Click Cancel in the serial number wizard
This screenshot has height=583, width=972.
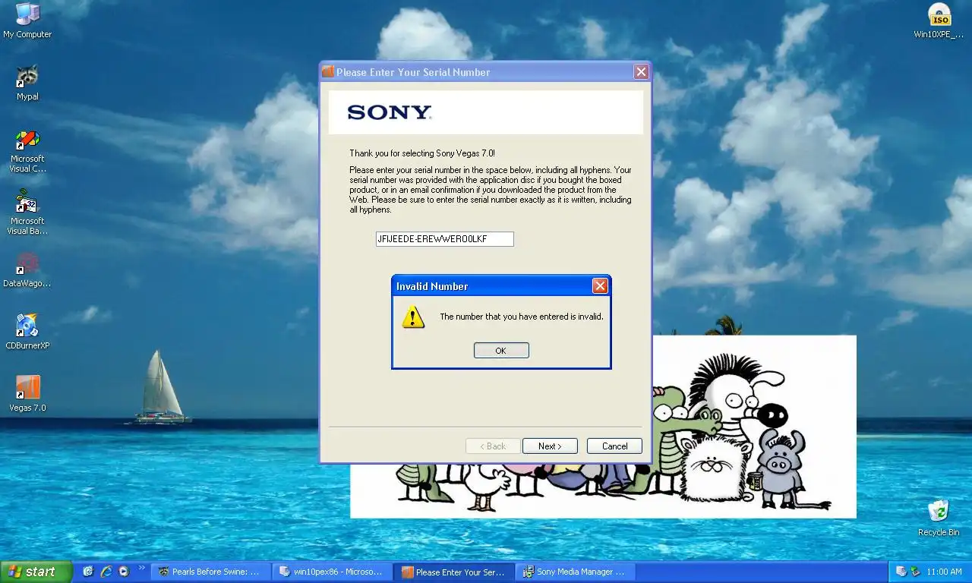point(614,446)
